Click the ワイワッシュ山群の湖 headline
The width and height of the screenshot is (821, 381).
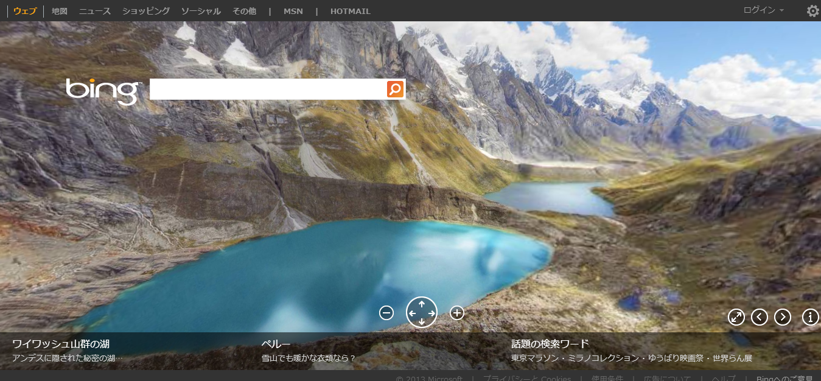point(61,344)
